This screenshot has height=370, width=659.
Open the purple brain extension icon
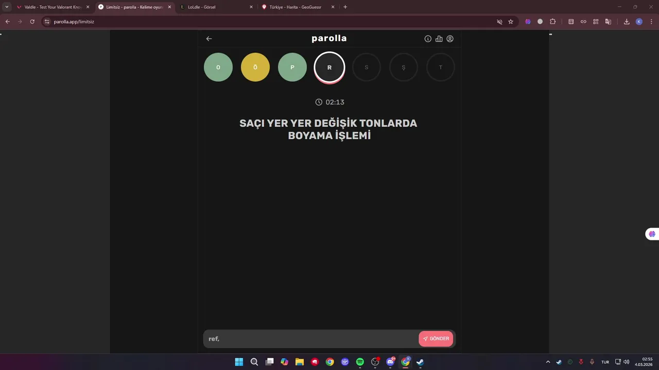pos(528,22)
